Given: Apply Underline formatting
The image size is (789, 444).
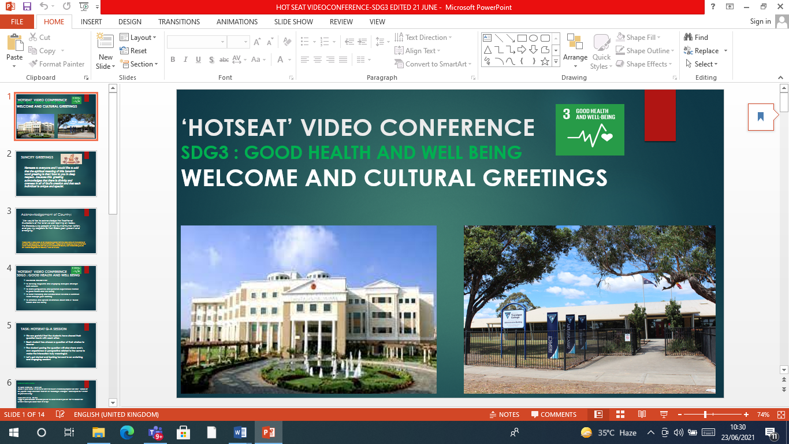Looking at the screenshot, I should click(x=198, y=60).
